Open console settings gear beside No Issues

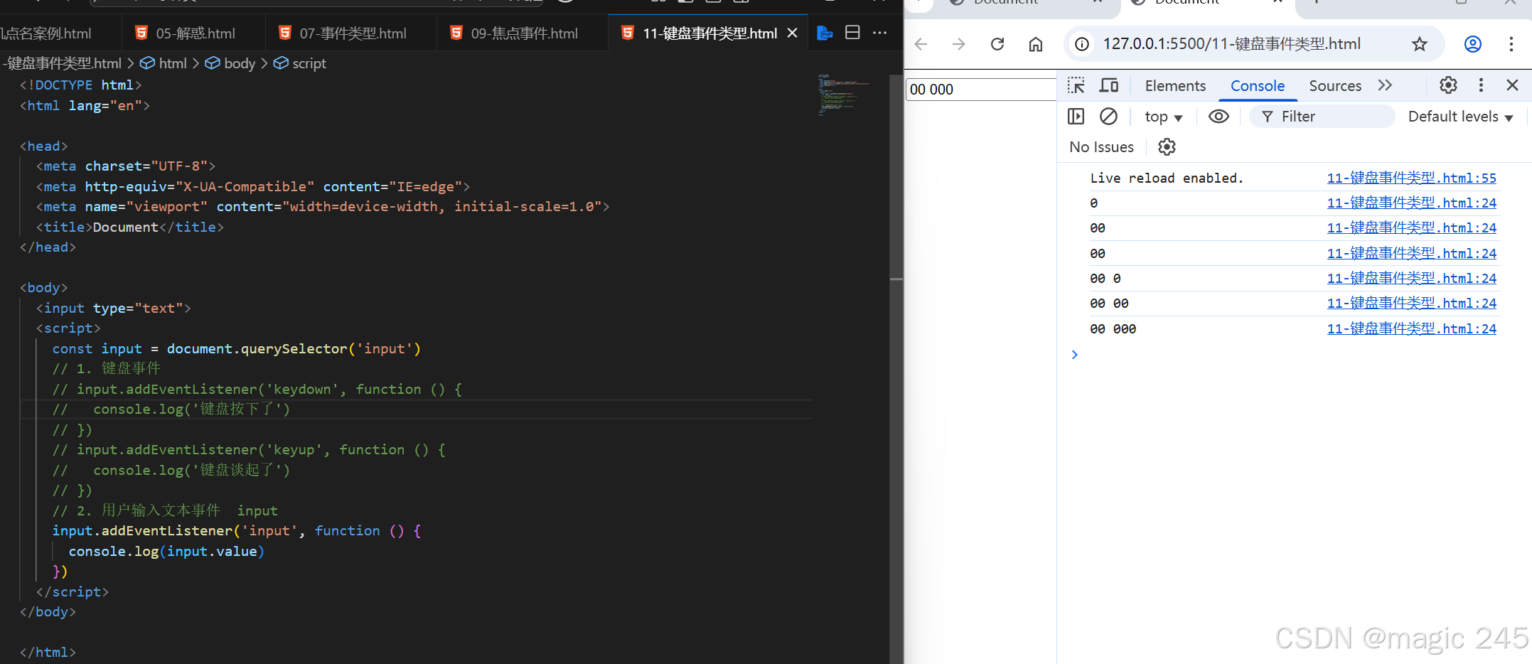tap(1167, 146)
